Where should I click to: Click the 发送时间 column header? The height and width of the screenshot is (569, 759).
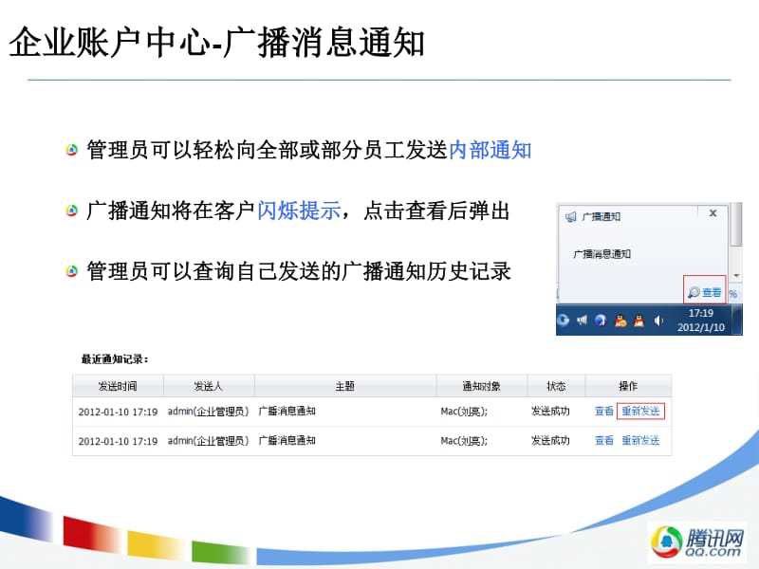[118, 386]
